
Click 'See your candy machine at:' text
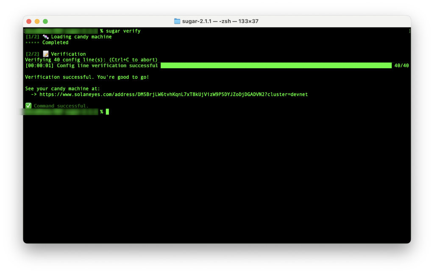pyautogui.click(x=63, y=89)
